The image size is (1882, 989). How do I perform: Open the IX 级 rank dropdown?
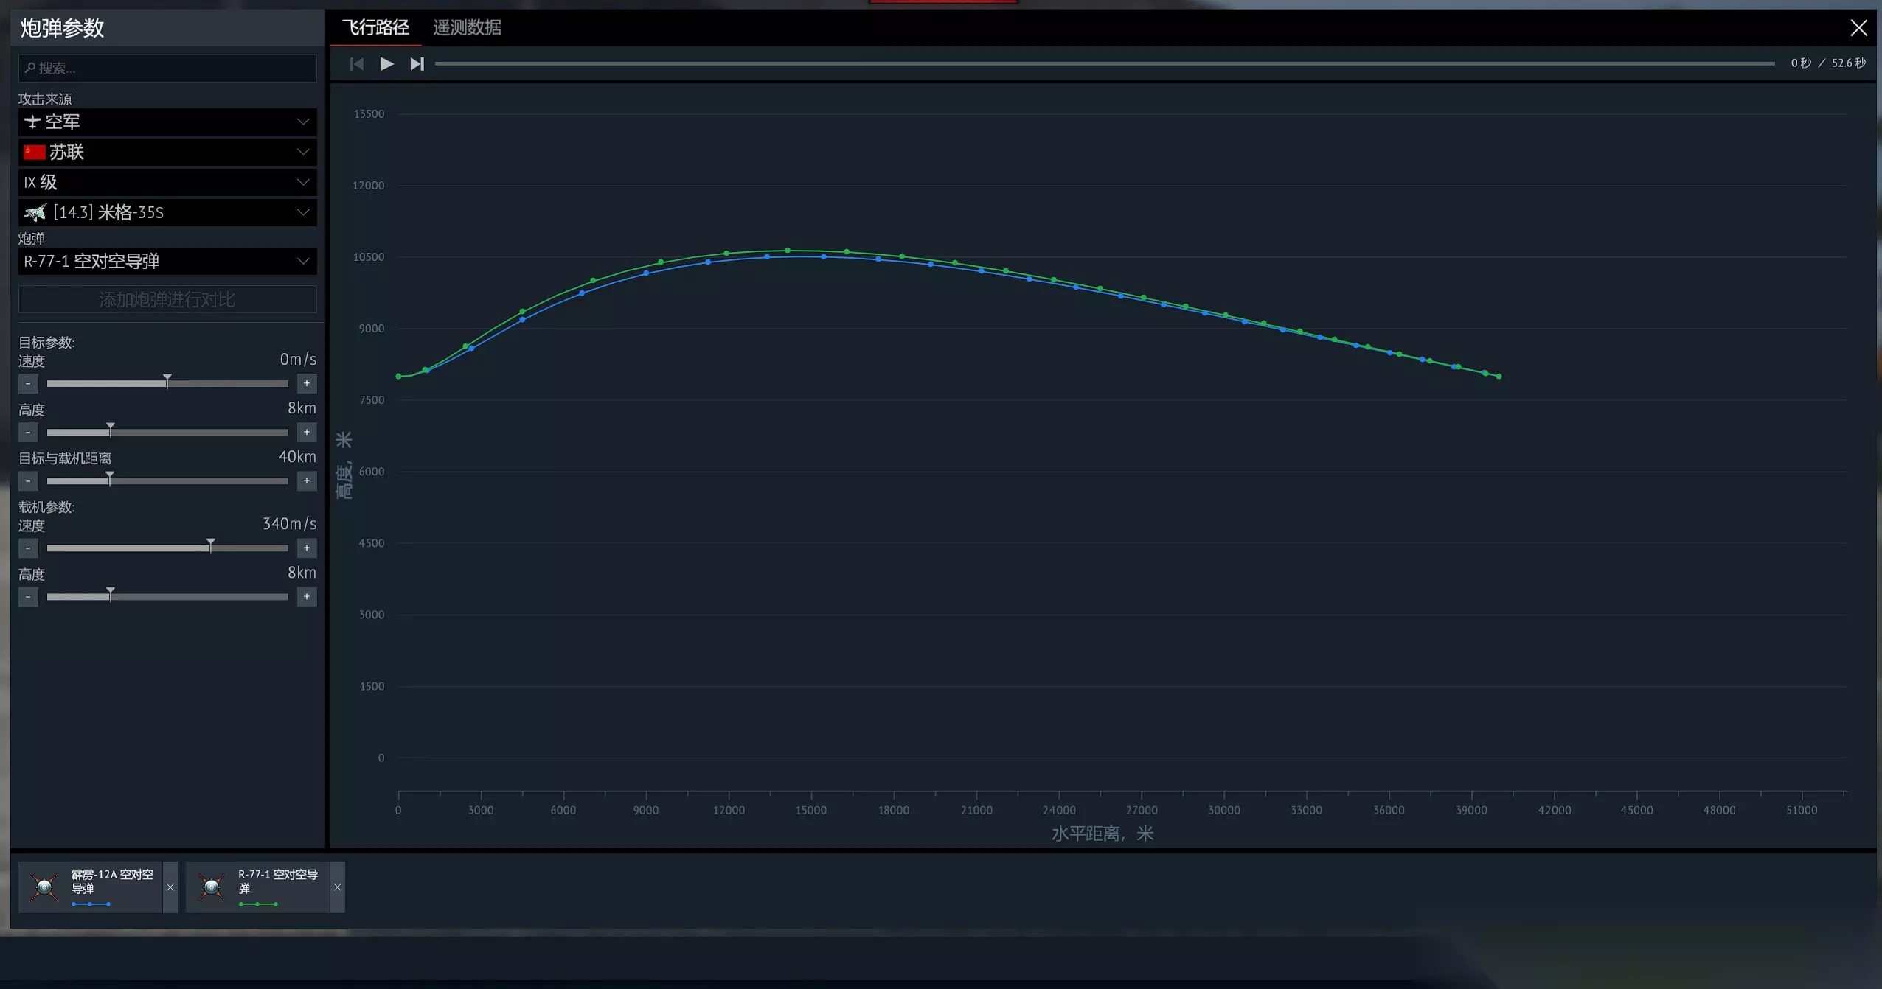[167, 182]
